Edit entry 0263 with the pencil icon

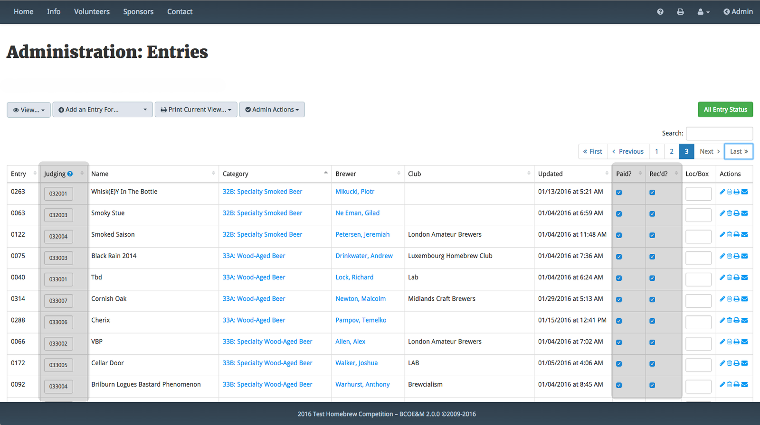point(722,192)
